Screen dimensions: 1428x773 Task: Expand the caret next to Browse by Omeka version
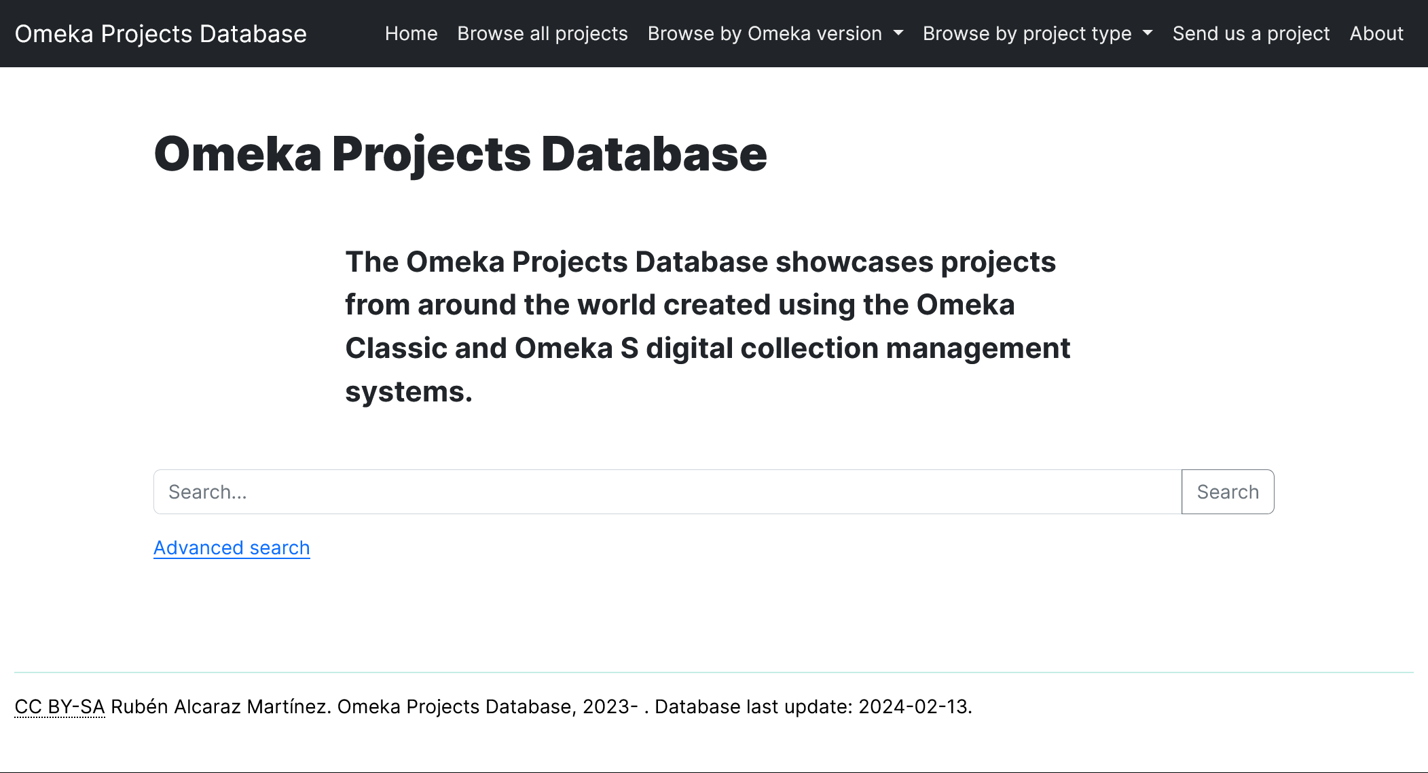(899, 33)
